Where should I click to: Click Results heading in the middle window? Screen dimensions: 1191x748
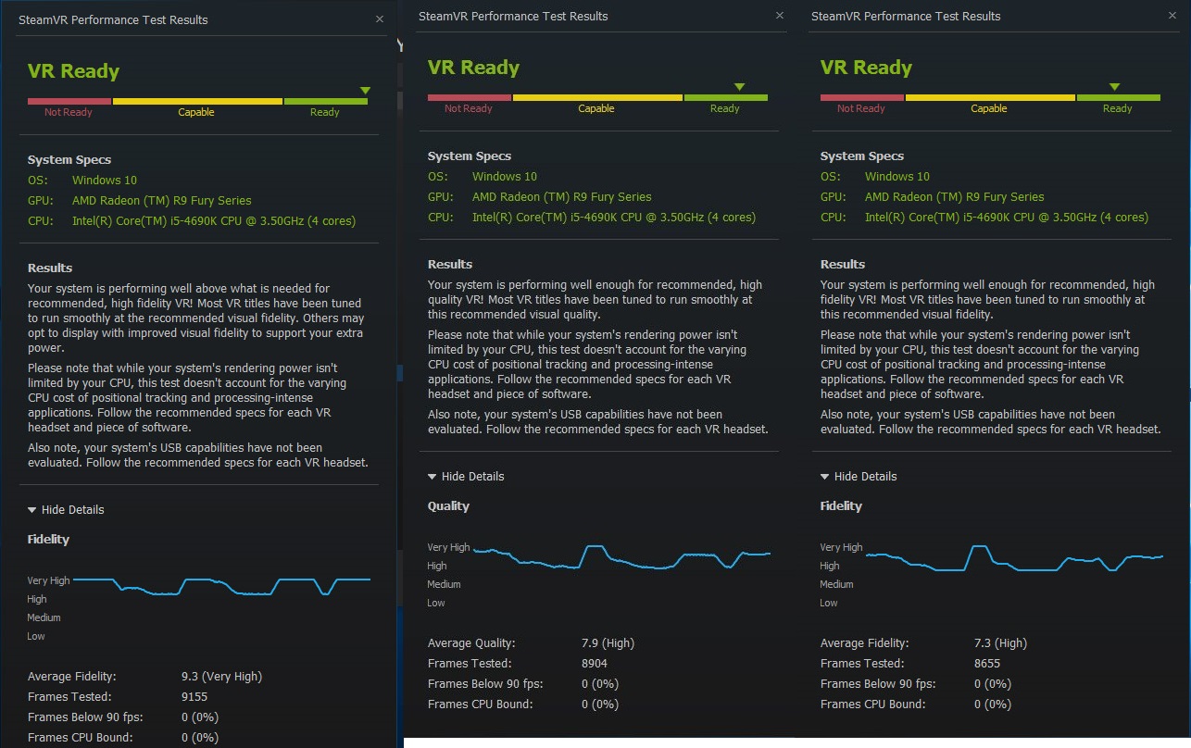pyautogui.click(x=450, y=265)
